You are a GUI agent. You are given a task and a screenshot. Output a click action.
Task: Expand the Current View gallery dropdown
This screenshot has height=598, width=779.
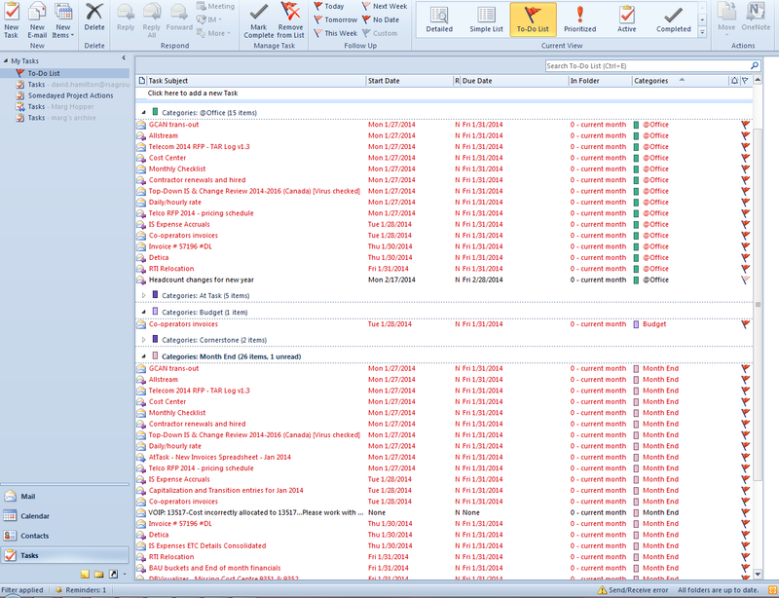click(x=702, y=32)
